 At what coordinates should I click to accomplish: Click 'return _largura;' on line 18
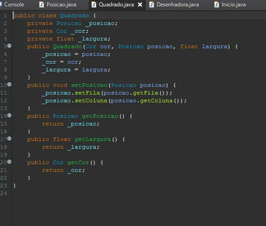point(70,147)
